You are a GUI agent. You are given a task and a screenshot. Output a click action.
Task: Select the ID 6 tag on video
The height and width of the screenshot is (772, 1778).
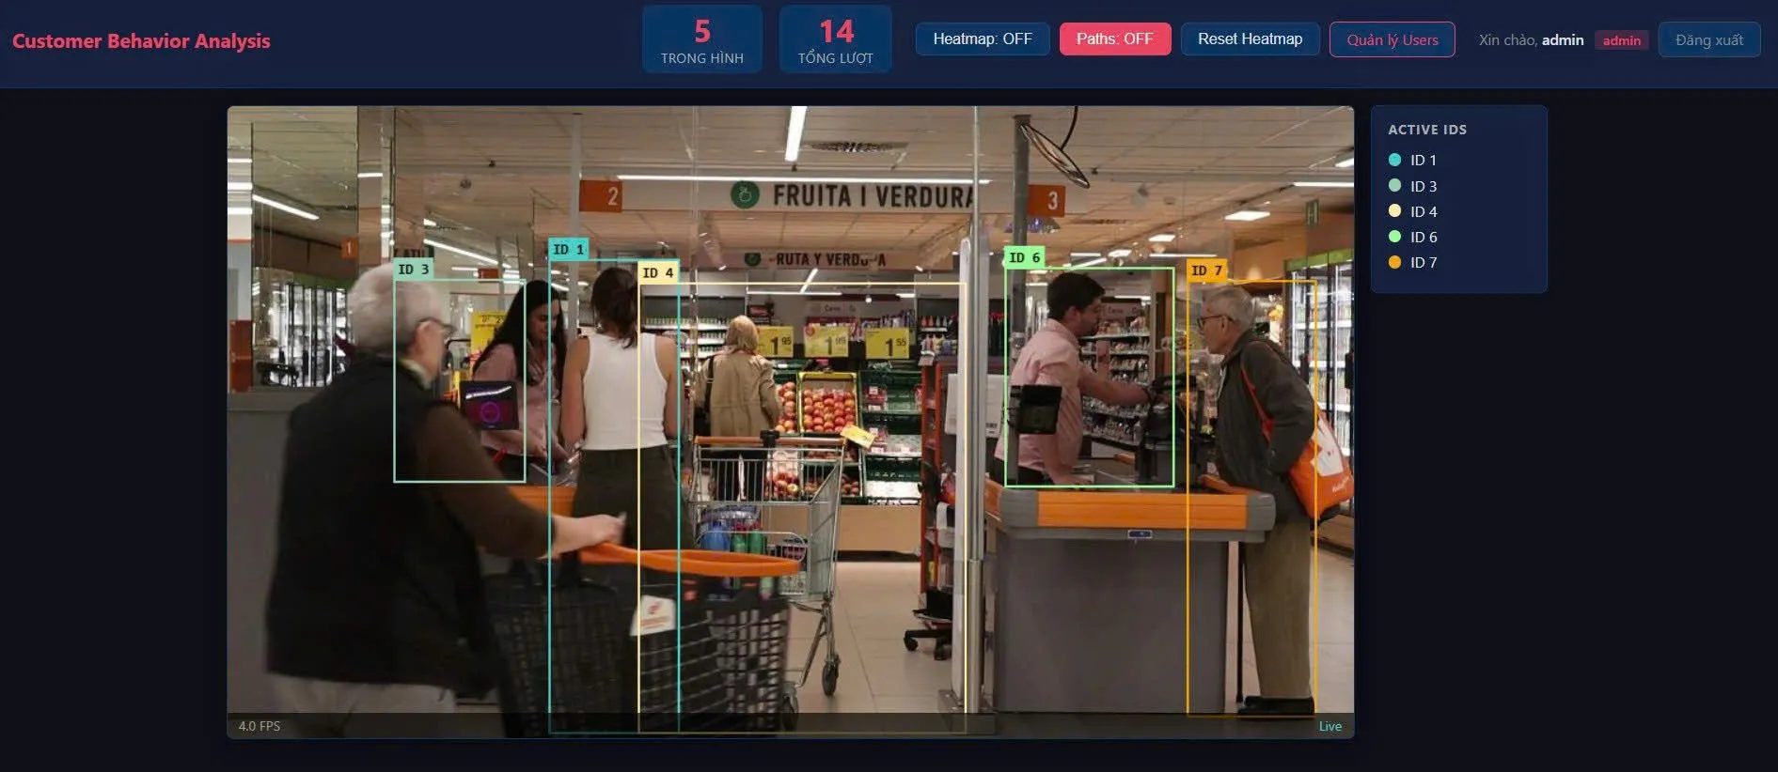pyautogui.click(x=1025, y=257)
